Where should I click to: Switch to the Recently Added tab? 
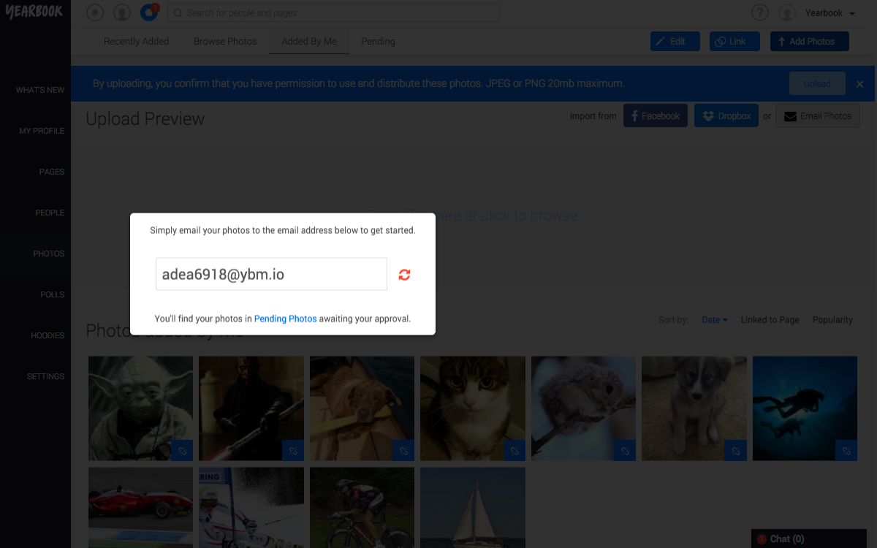pos(136,42)
